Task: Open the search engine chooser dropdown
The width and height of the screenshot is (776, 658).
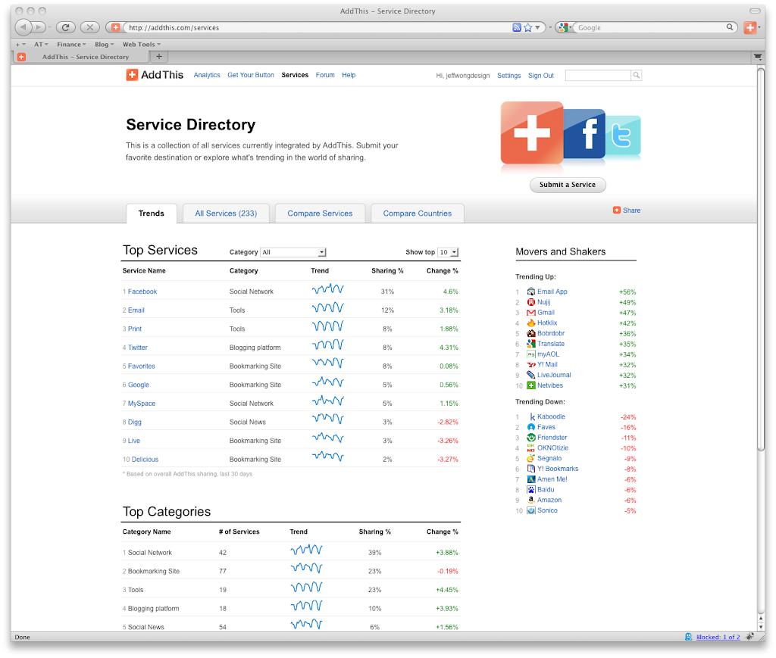Action: click(564, 28)
